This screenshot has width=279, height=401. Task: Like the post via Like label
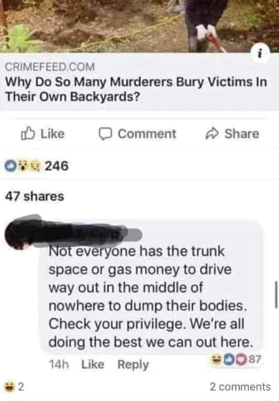tap(53, 134)
